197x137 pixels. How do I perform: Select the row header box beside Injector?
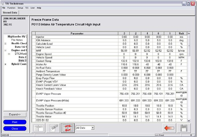pyautogui.click(x=34, y=37)
